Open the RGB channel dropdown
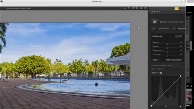The image size is (194, 109). tap(157, 73)
